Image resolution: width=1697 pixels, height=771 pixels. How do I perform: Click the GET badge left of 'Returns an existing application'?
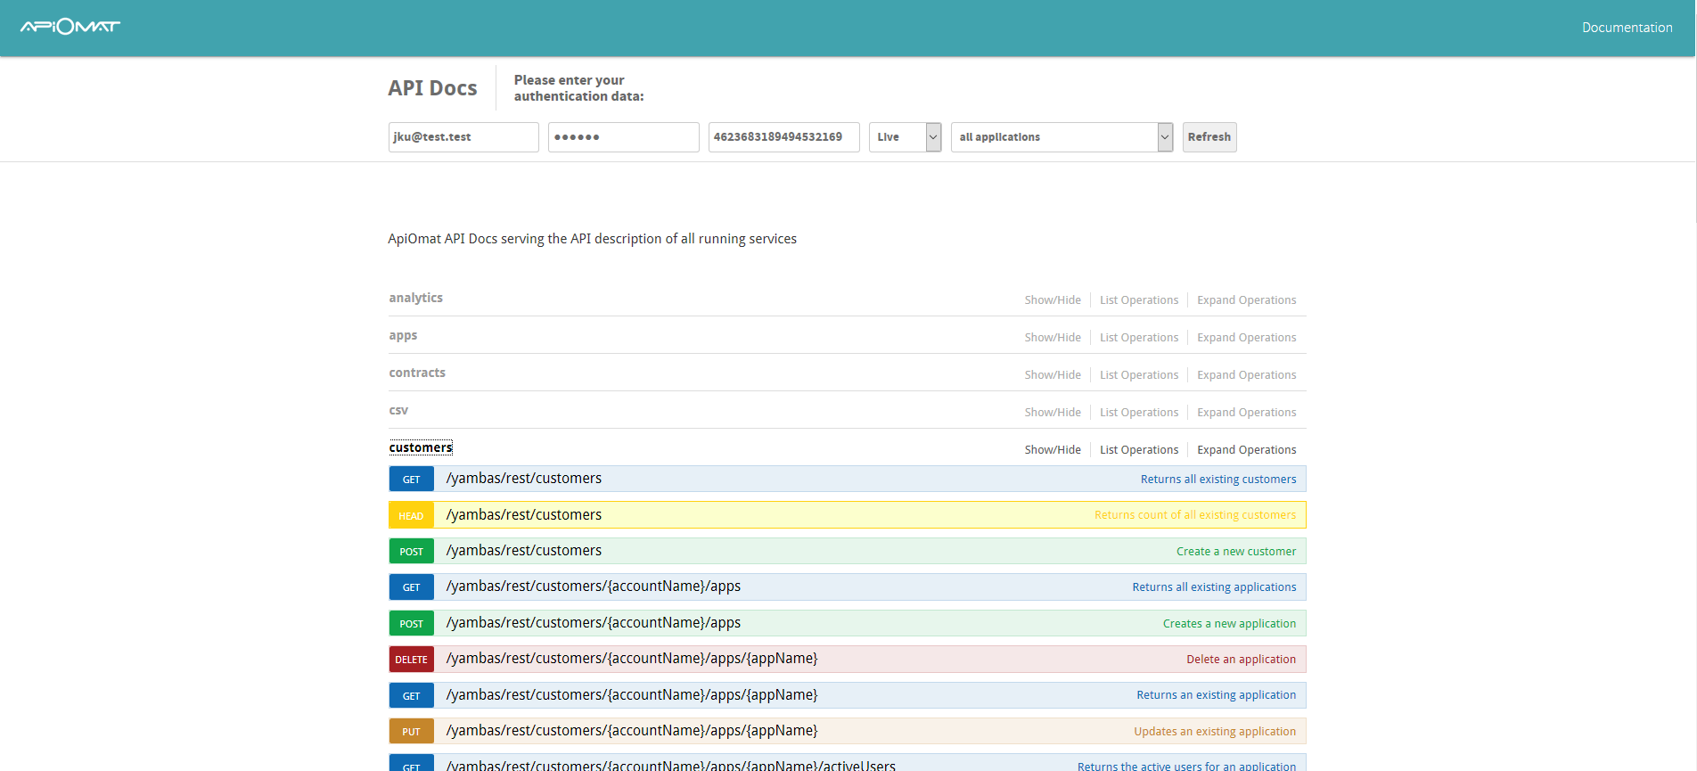[411, 696]
